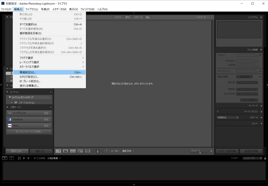Open the metadata preset 初期設定 dropdown
The width and height of the screenshot is (268, 186).
(227, 118)
